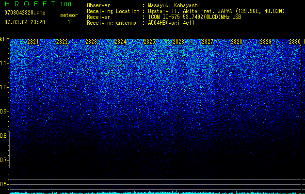Click the 0.7 kHz frequency tick label
Screen dimensions: 305x194
click(x=3, y=160)
